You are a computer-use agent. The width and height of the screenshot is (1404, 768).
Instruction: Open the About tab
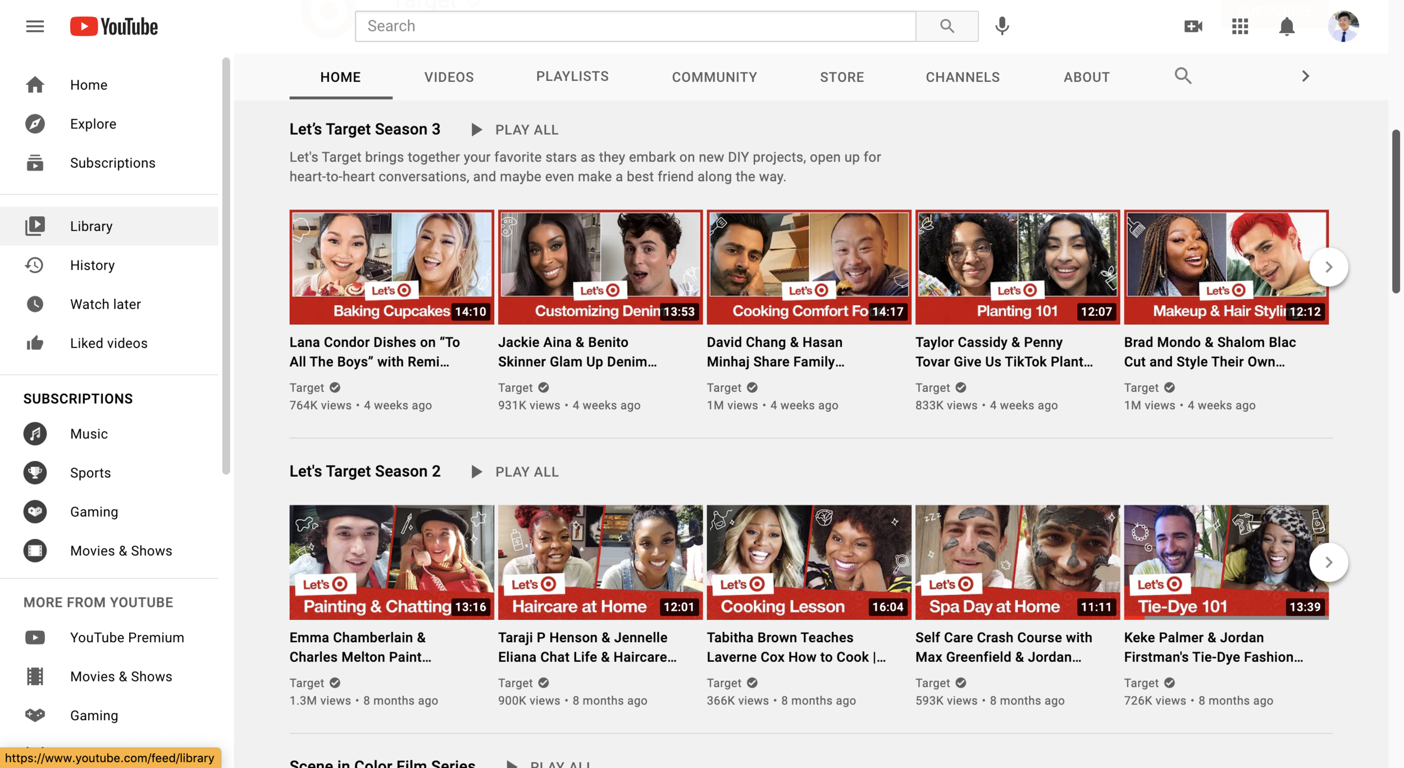tap(1086, 77)
